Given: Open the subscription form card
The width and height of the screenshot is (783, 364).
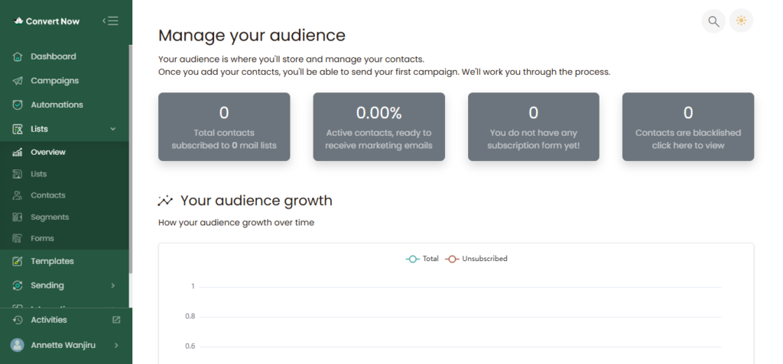Looking at the screenshot, I should tap(533, 127).
